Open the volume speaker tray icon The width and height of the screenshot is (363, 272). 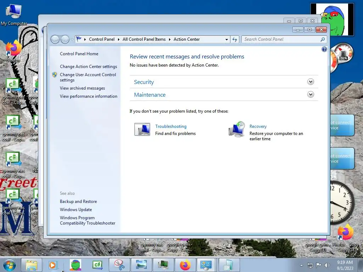coord(327,265)
